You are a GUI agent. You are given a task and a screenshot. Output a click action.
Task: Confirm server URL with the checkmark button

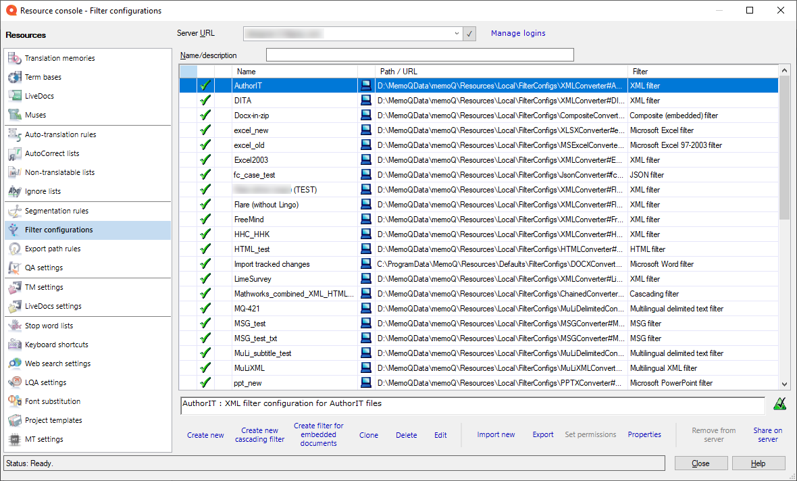pyautogui.click(x=469, y=33)
